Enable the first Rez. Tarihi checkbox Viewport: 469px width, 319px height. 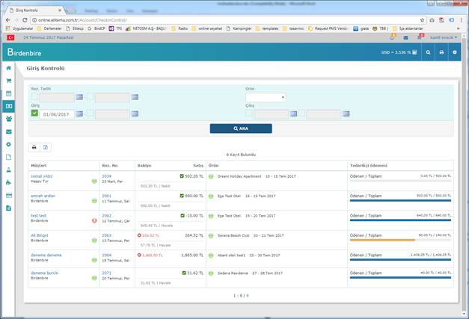point(34,97)
